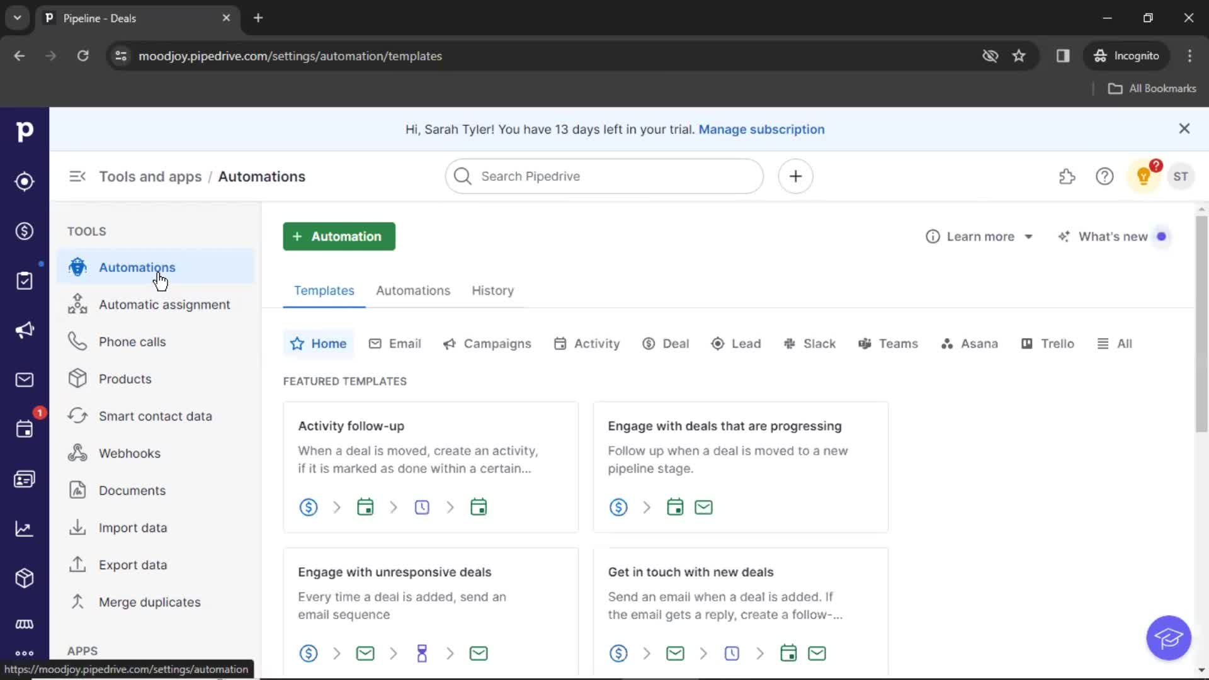This screenshot has height=680, width=1209.
Task: Open Engage with deals that are progressing template
Action: tap(741, 467)
